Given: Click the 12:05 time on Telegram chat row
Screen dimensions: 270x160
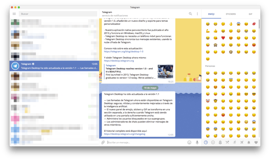Looking at the screenshot, I should 95,64.
